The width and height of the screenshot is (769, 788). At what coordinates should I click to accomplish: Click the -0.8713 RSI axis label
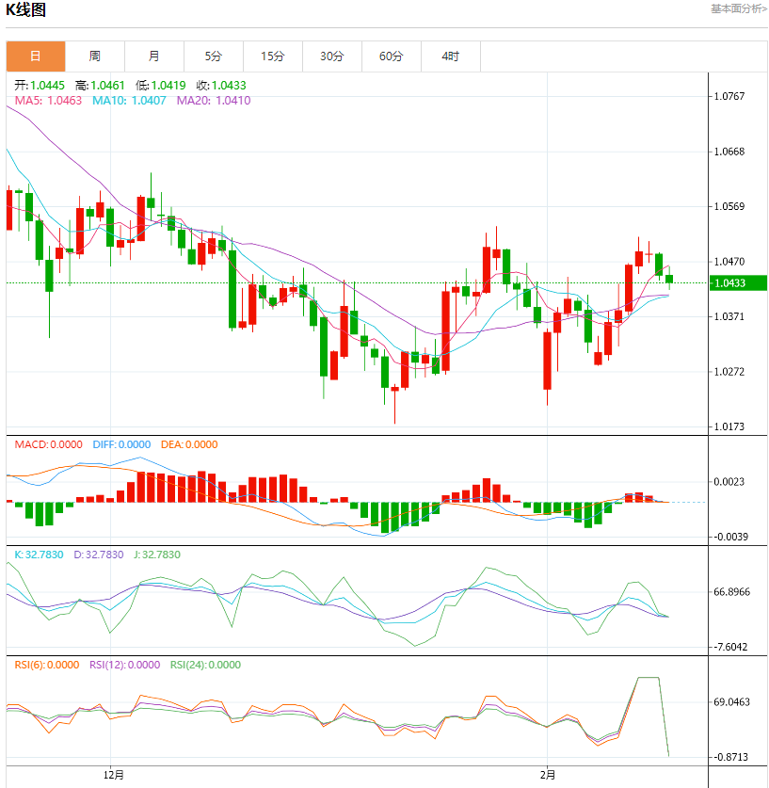[730, 757]
